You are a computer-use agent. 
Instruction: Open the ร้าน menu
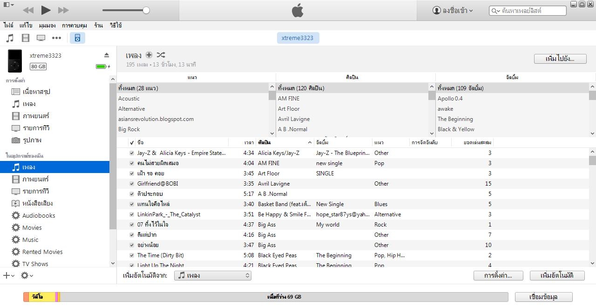98,25
